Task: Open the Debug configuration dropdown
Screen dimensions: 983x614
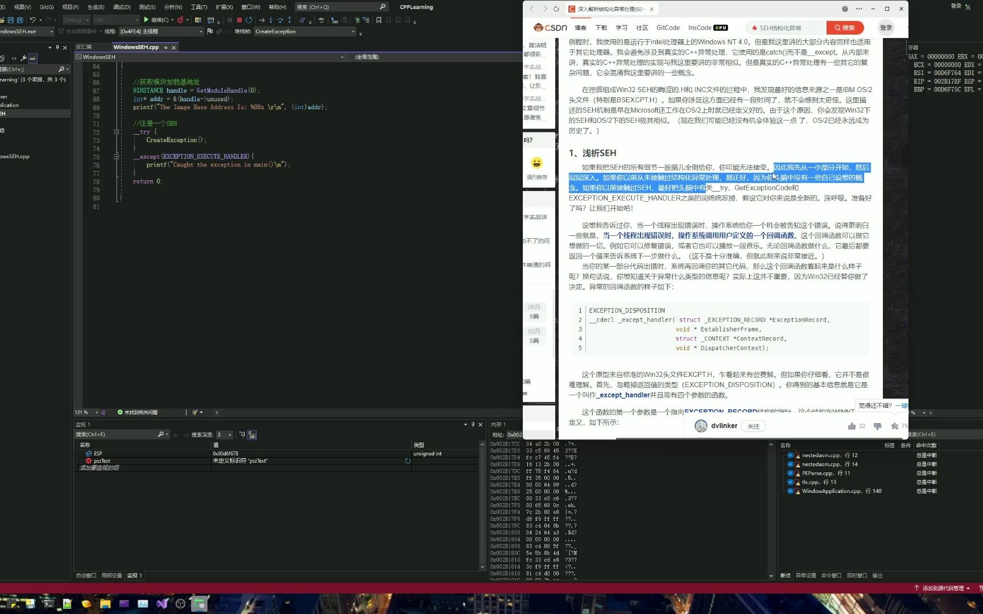Action: click(77, 20)
